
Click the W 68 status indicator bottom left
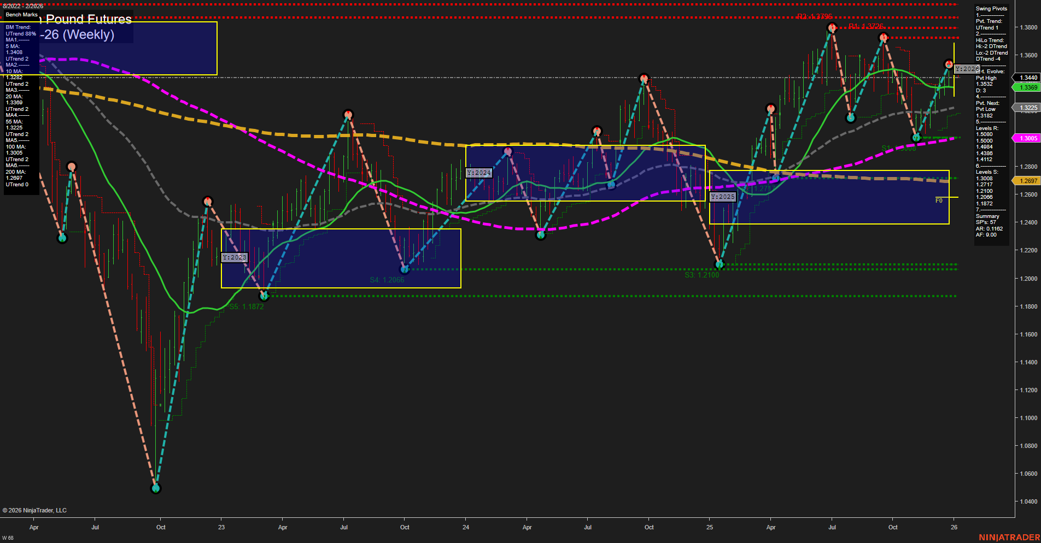(x=8, y=538)
